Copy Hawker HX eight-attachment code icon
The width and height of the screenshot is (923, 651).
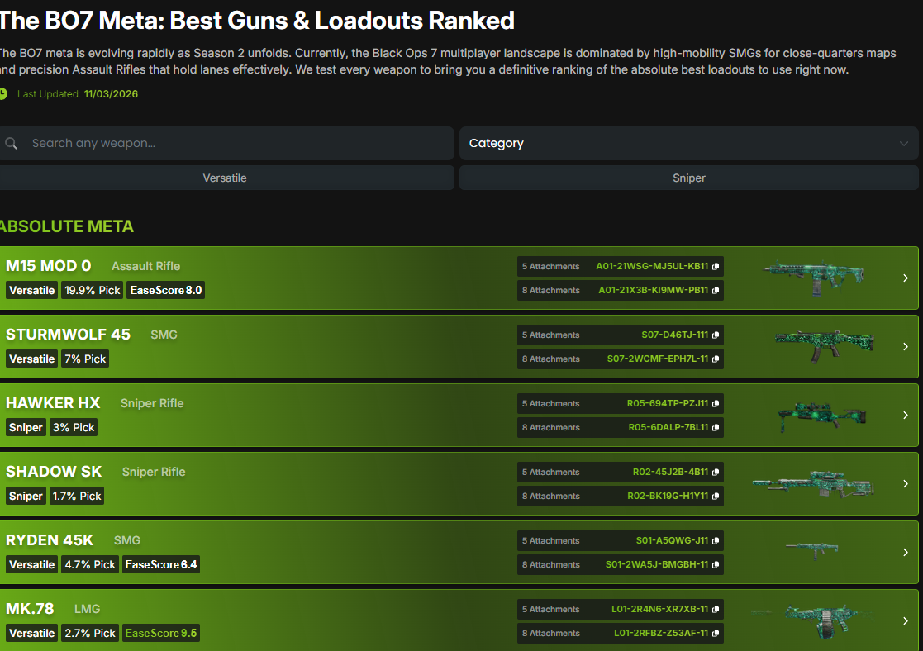coord(716,428)
